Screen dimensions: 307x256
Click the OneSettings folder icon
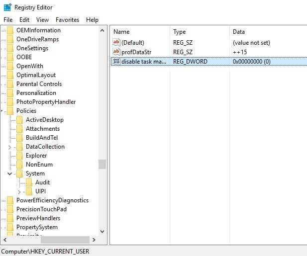coord(10,48)
